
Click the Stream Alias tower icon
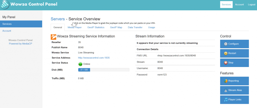tap(226, 90)
